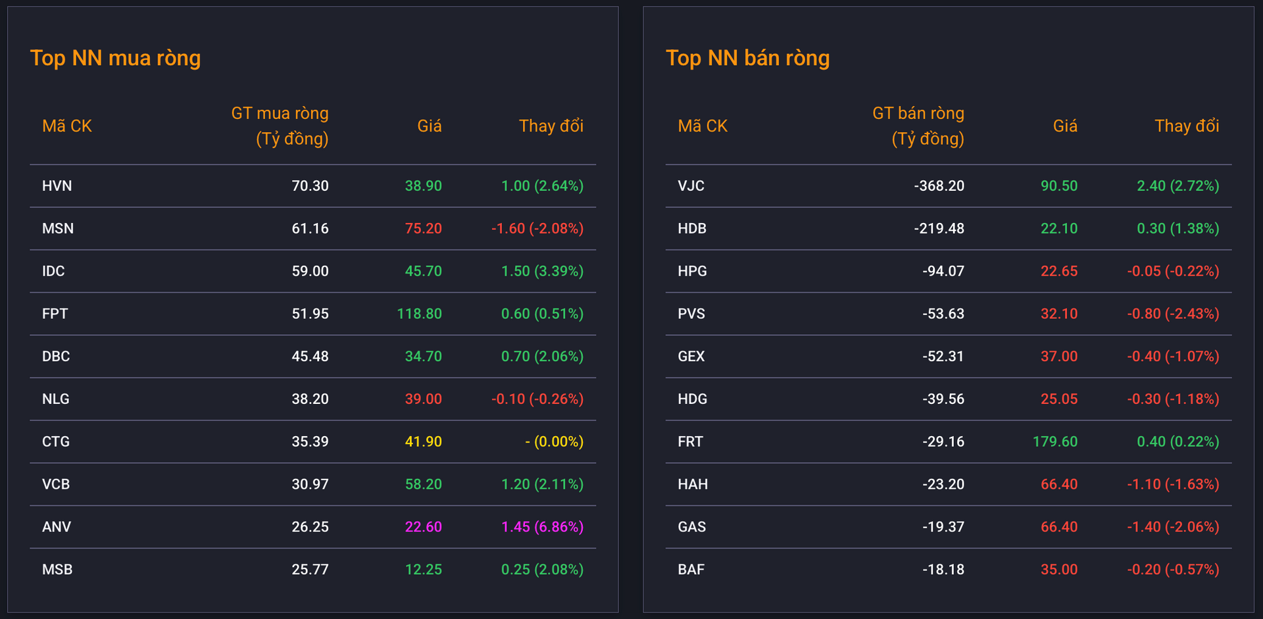Select the HDG stock code
1263x619 pixels.
coord(693,399)
